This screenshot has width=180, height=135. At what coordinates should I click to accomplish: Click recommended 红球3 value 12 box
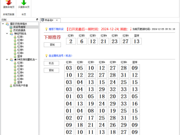[93, 41]
